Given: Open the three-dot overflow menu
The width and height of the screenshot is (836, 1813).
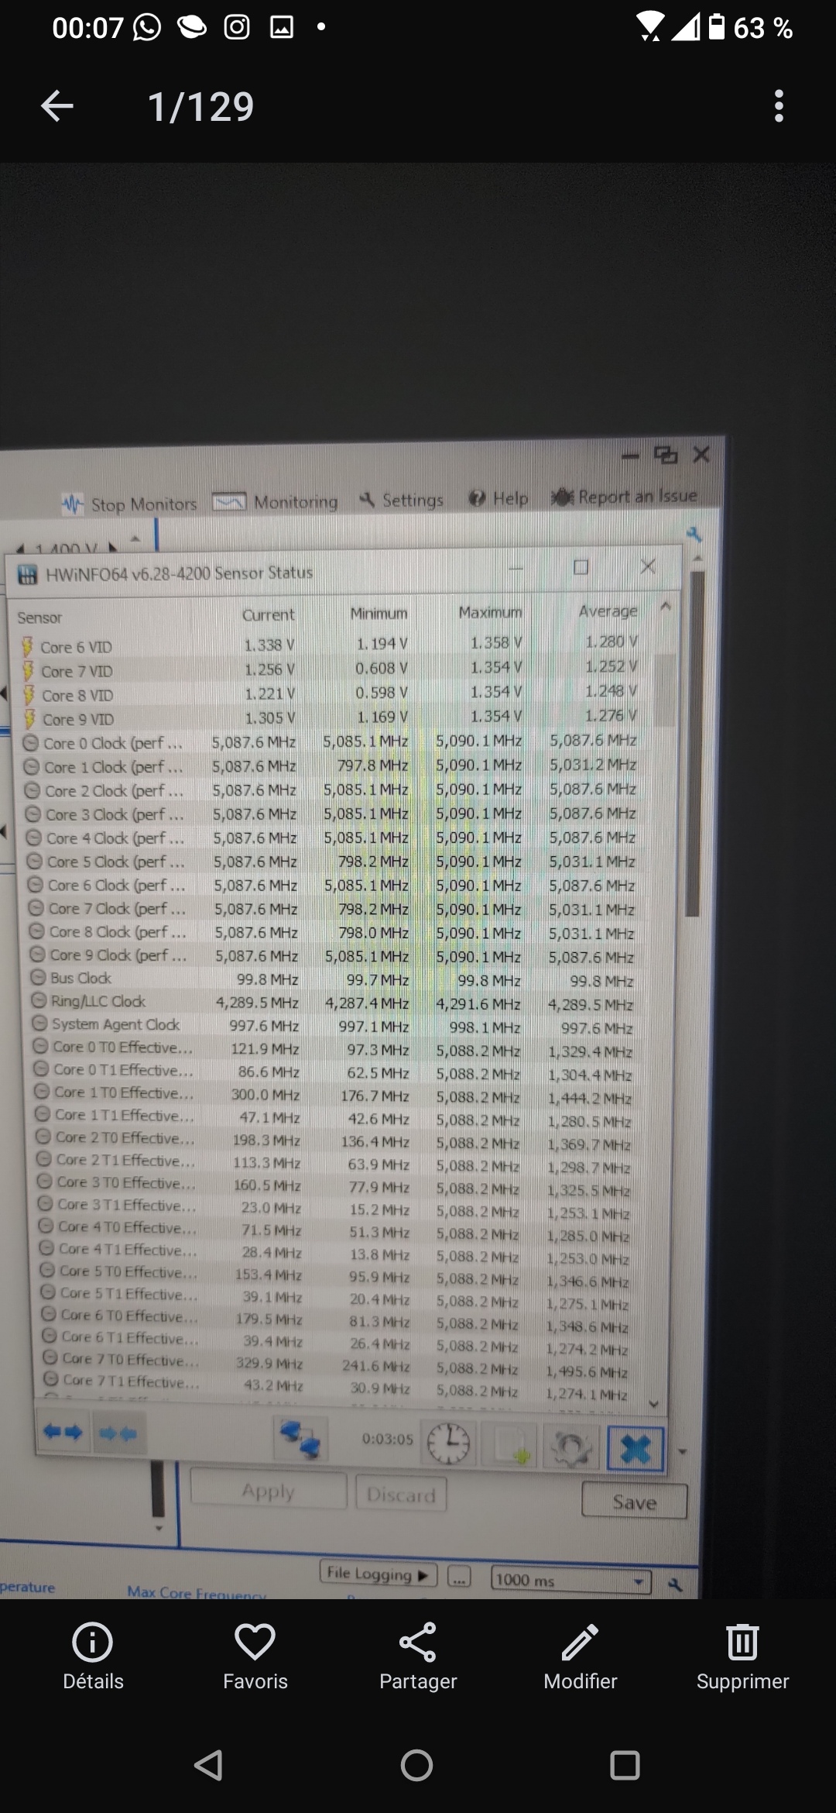Looking at the screenshot, I should (x=779, y=106).
